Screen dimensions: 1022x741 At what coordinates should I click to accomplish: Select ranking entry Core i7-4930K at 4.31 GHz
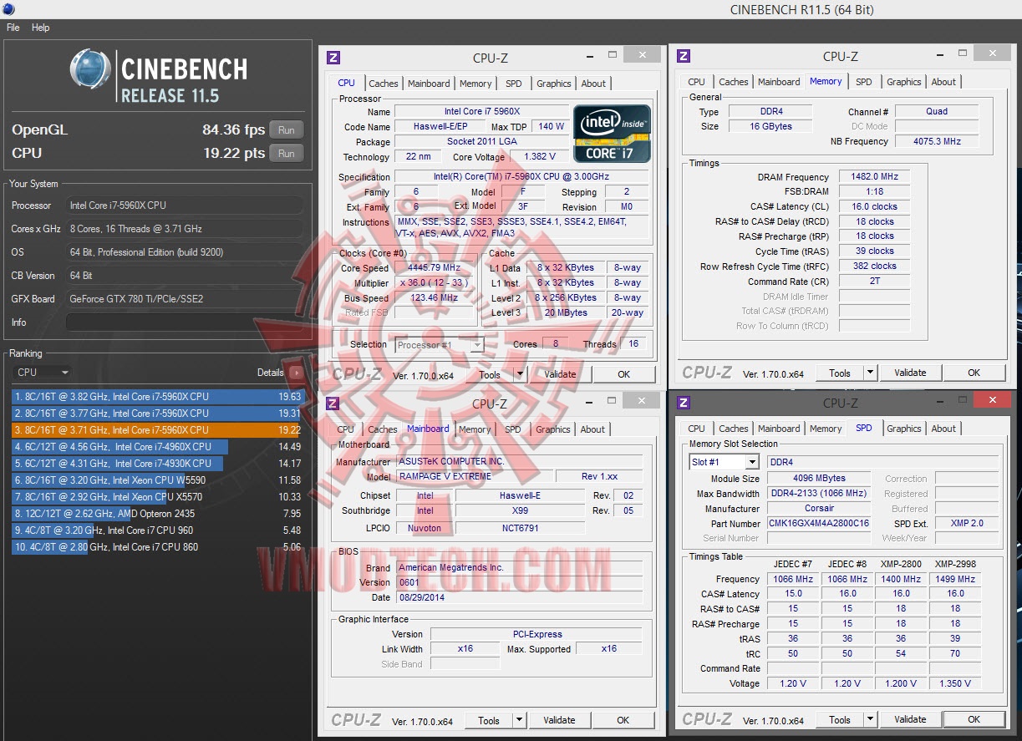[x=157, y=464]
